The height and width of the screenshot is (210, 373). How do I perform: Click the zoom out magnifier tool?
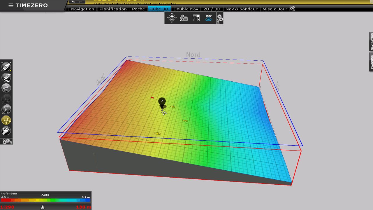click(6, 109)
